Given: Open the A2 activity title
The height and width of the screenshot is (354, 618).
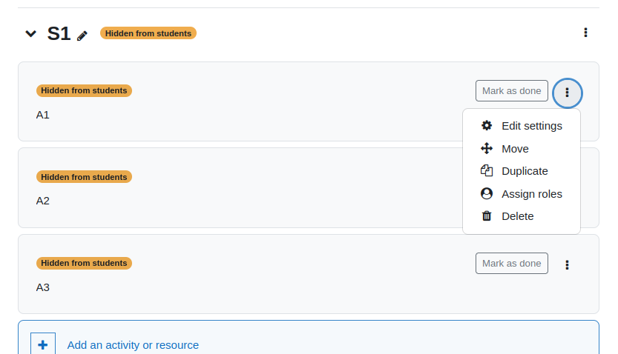Looking at the screenshot, I should [x=42, y=201].
